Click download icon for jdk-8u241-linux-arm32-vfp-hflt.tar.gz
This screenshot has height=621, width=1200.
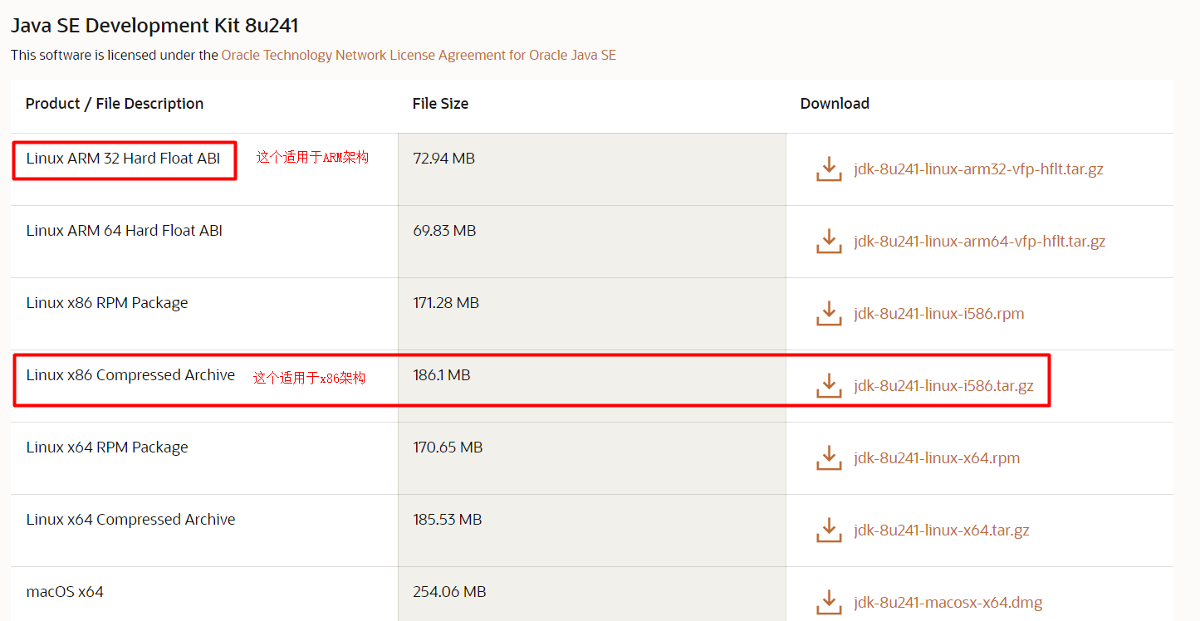pos(829,169)
